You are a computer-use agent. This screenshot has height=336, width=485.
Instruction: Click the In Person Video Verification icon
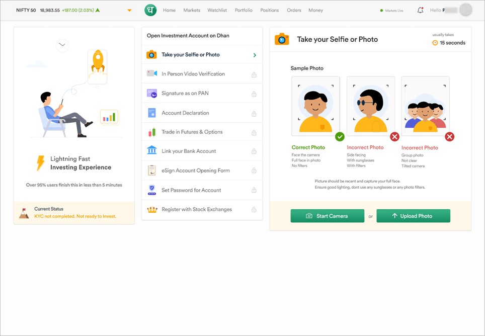[151, 74]
